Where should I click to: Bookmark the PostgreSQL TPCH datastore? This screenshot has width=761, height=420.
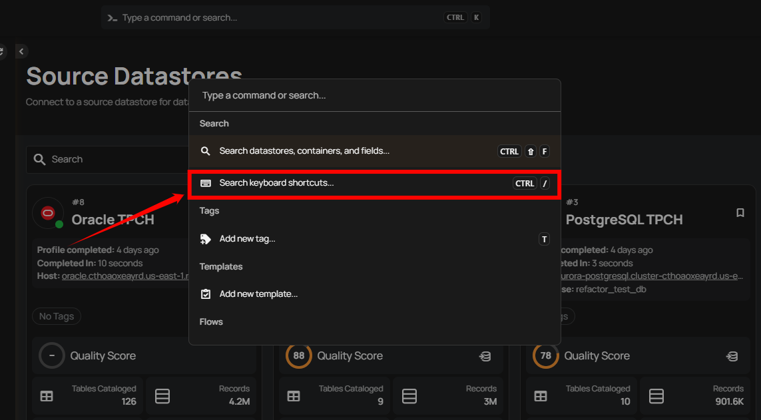[740, 212]
